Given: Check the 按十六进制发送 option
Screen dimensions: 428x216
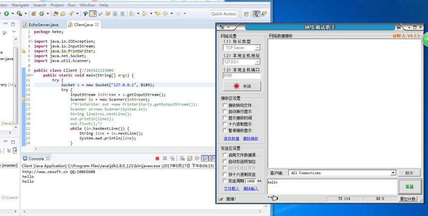Looking at the screenshot, I should click(224, 174).
